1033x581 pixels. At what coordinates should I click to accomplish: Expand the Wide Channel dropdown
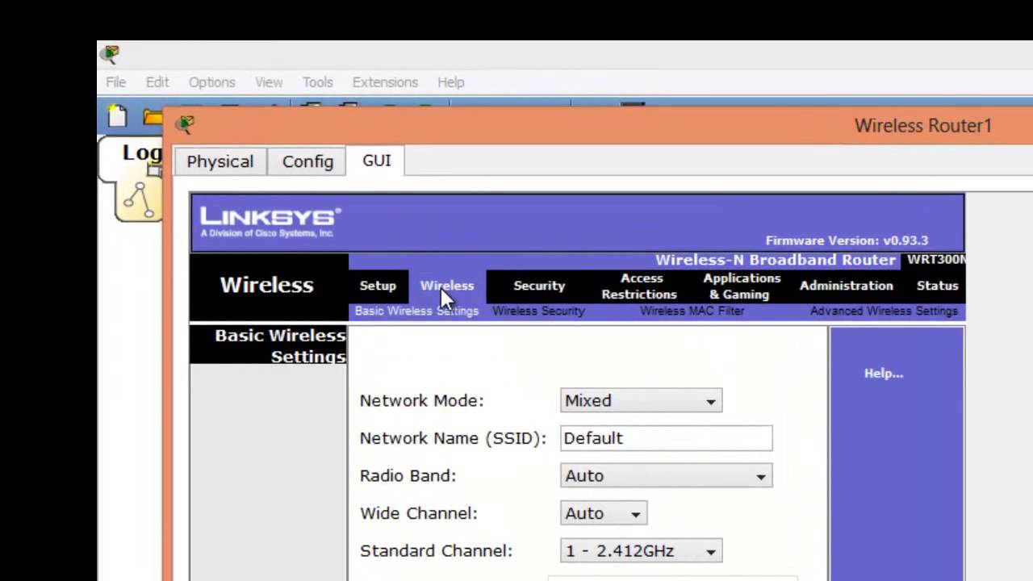tap(604, 513)
